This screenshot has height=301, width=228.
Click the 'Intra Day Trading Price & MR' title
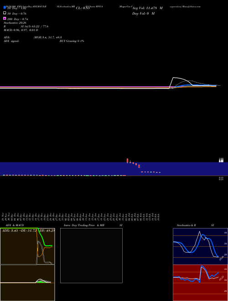point(84,225)
